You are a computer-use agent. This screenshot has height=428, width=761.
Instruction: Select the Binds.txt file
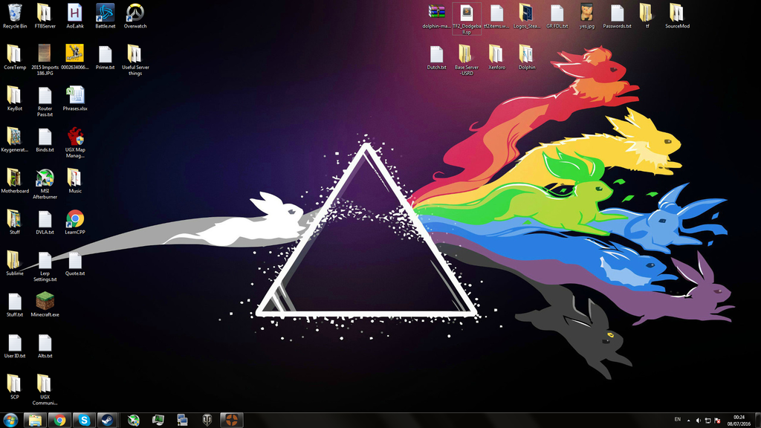pos(45,140)
